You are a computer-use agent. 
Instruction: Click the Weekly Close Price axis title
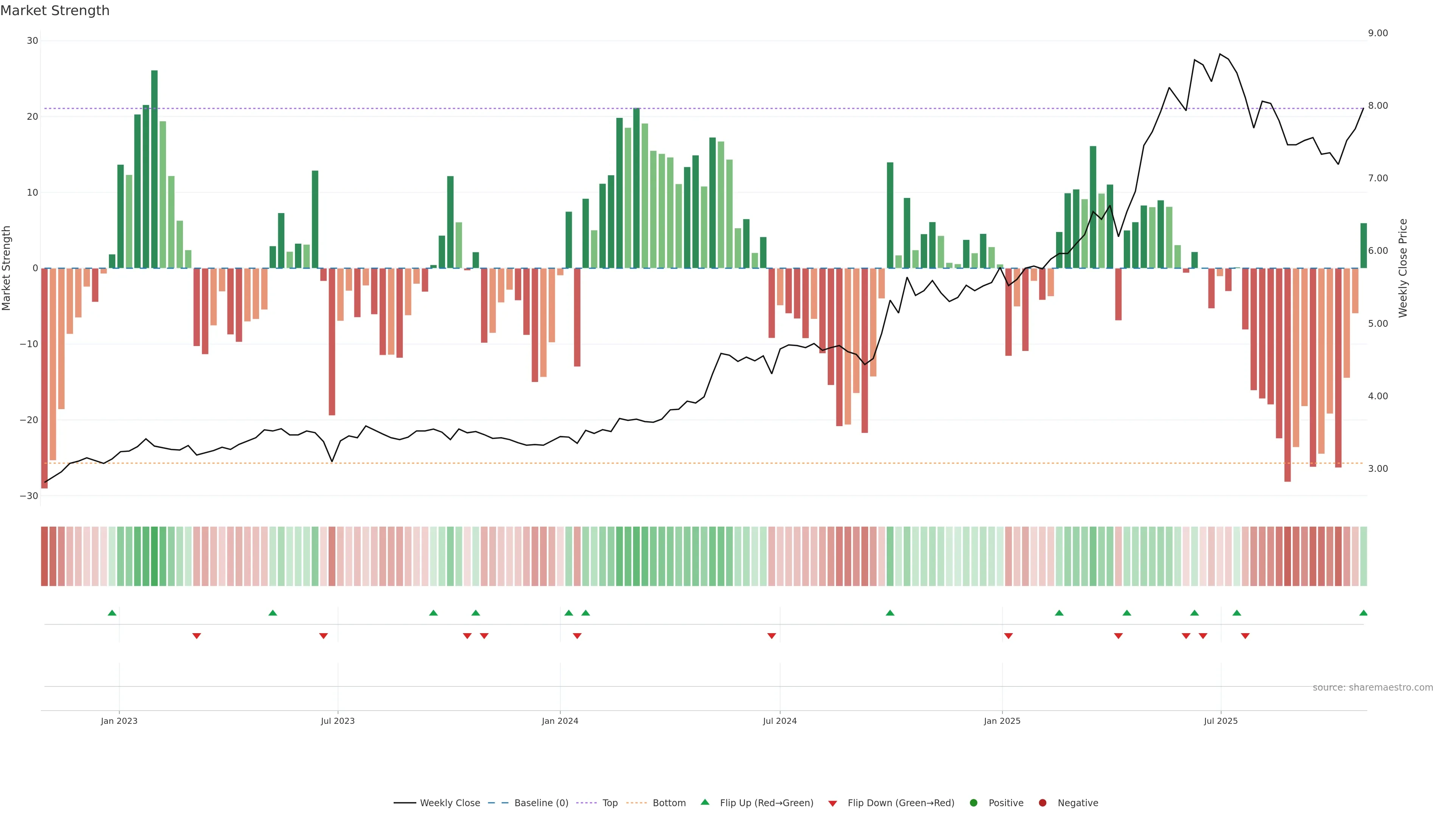(1403, 268)
